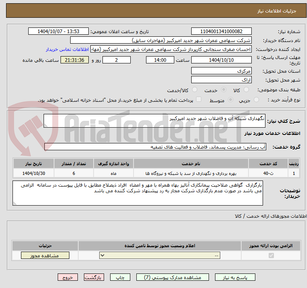Click the کد خدمت column header
Screen dimensions: 307x288
click(268, 164)
